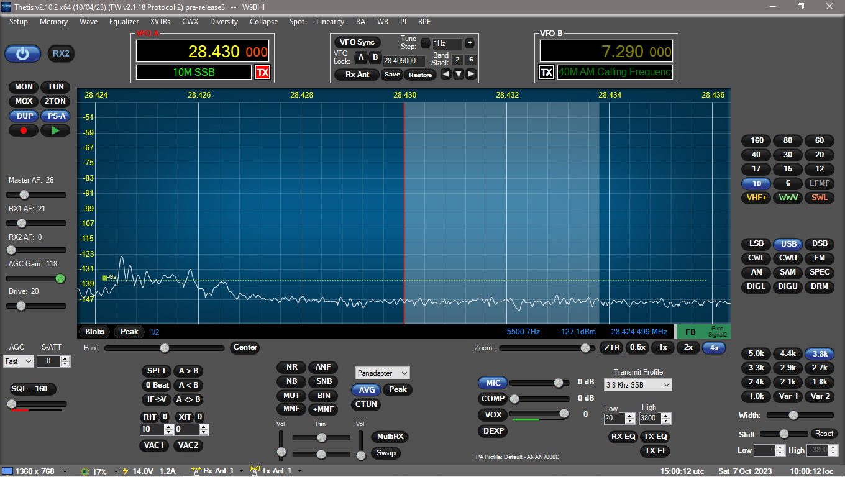Viewport: 845px width, 477px height.
Task: Toggle TUN tune button
Action: (55, 87)
